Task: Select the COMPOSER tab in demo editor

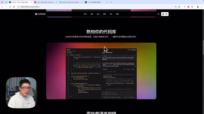Action: (110, 53)
